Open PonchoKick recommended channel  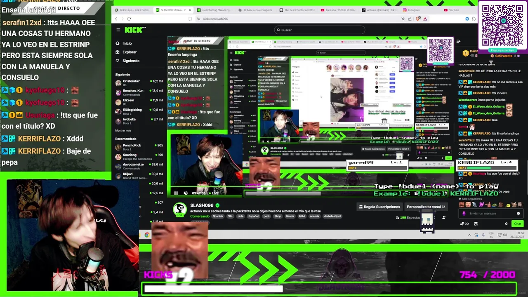(x=139, y=146)
